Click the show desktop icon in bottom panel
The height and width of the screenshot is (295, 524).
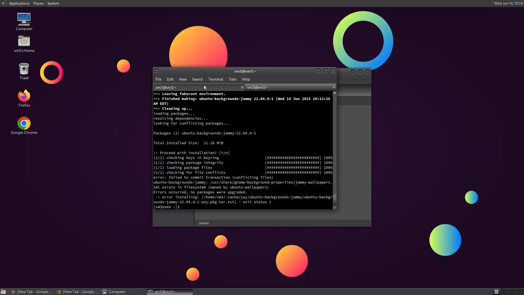click(x=3, y=292)
